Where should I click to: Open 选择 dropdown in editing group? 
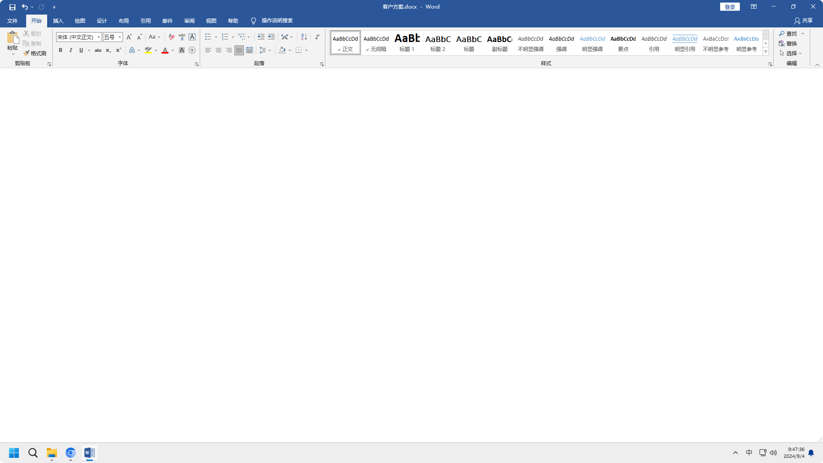point(791,53)
